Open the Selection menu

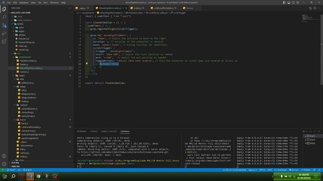24,3
